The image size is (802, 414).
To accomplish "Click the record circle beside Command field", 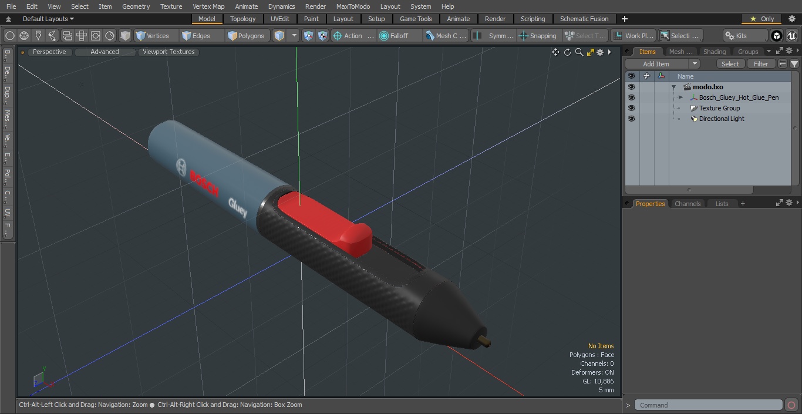I will pos(791,405).
